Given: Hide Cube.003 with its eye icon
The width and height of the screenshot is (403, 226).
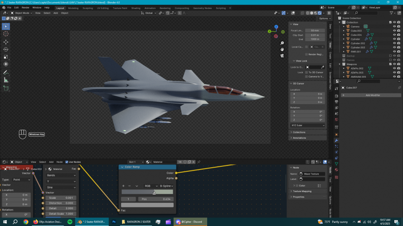Looking at the screenshot, I should tap(394, 30).
